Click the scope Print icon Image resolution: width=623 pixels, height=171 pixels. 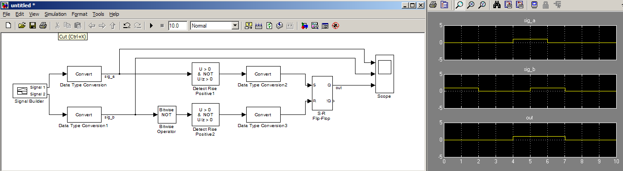pos(433,5)
